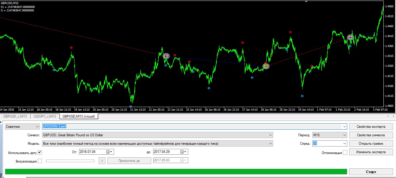Click the "h1 = 2147483647.00000000" chart label
This screenshot has height=178, width=396.
tap(18, 7)
